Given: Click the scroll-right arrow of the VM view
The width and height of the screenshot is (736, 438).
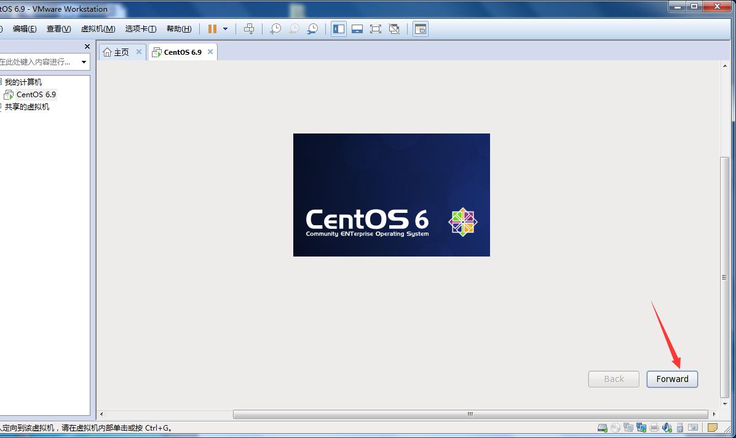Looking at the screenshot, I should click(x=714, y=414).
